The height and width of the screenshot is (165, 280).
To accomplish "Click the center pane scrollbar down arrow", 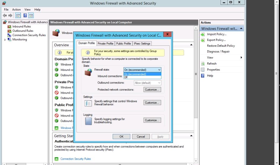I will (x=196, y=161).
